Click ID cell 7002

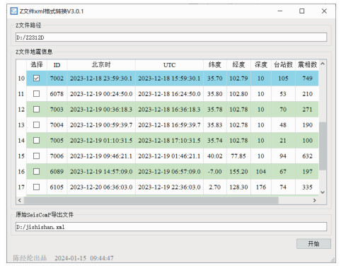(57, 78)
